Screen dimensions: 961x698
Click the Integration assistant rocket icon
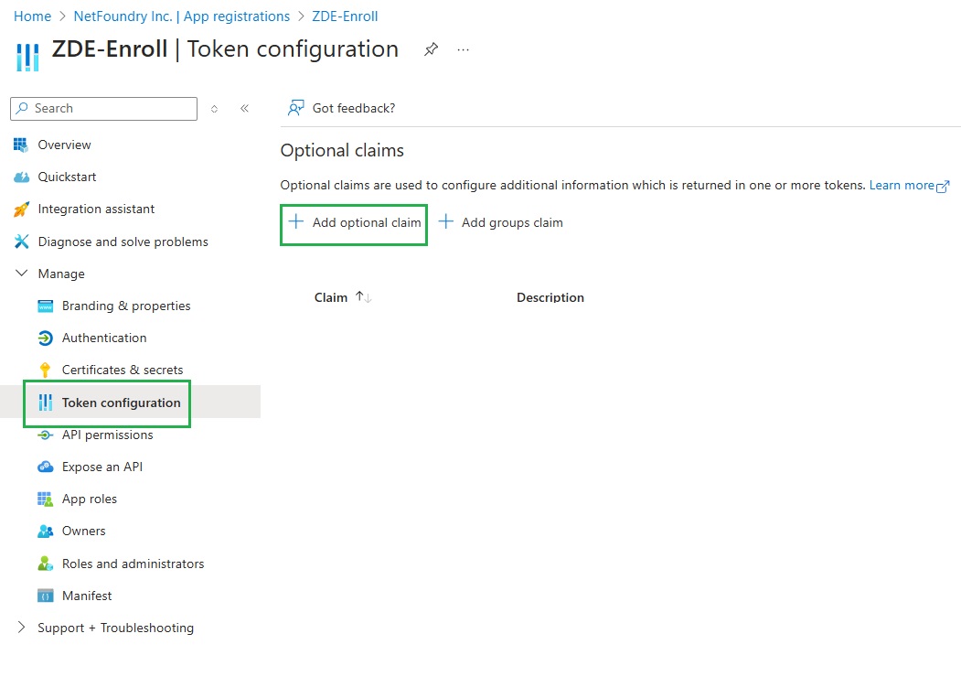coord(21,209)
